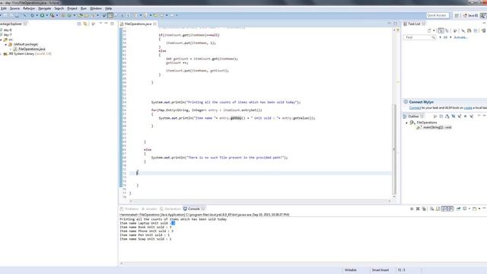Open the Open Console dropdown arrow
Image resolution: width=487 pixels, height=274 pixels.
[x=479, y=209]
